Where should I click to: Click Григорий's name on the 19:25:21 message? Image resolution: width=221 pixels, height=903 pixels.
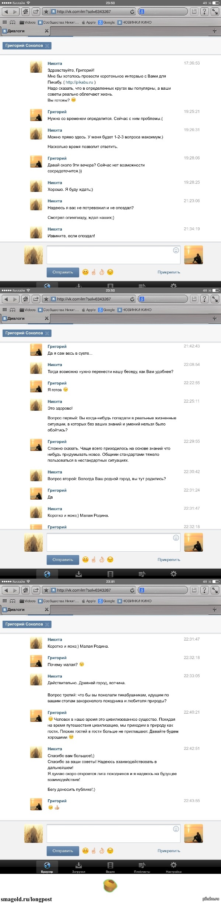[x=57, y=112]
